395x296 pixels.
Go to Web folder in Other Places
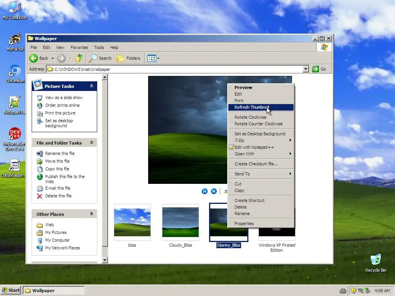[49, 225]
